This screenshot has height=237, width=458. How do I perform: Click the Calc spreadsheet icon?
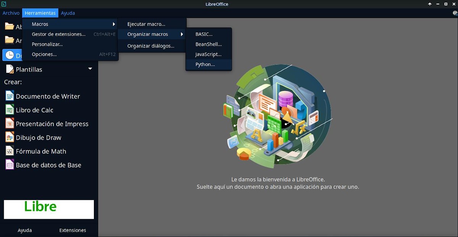tap(10, 110)
